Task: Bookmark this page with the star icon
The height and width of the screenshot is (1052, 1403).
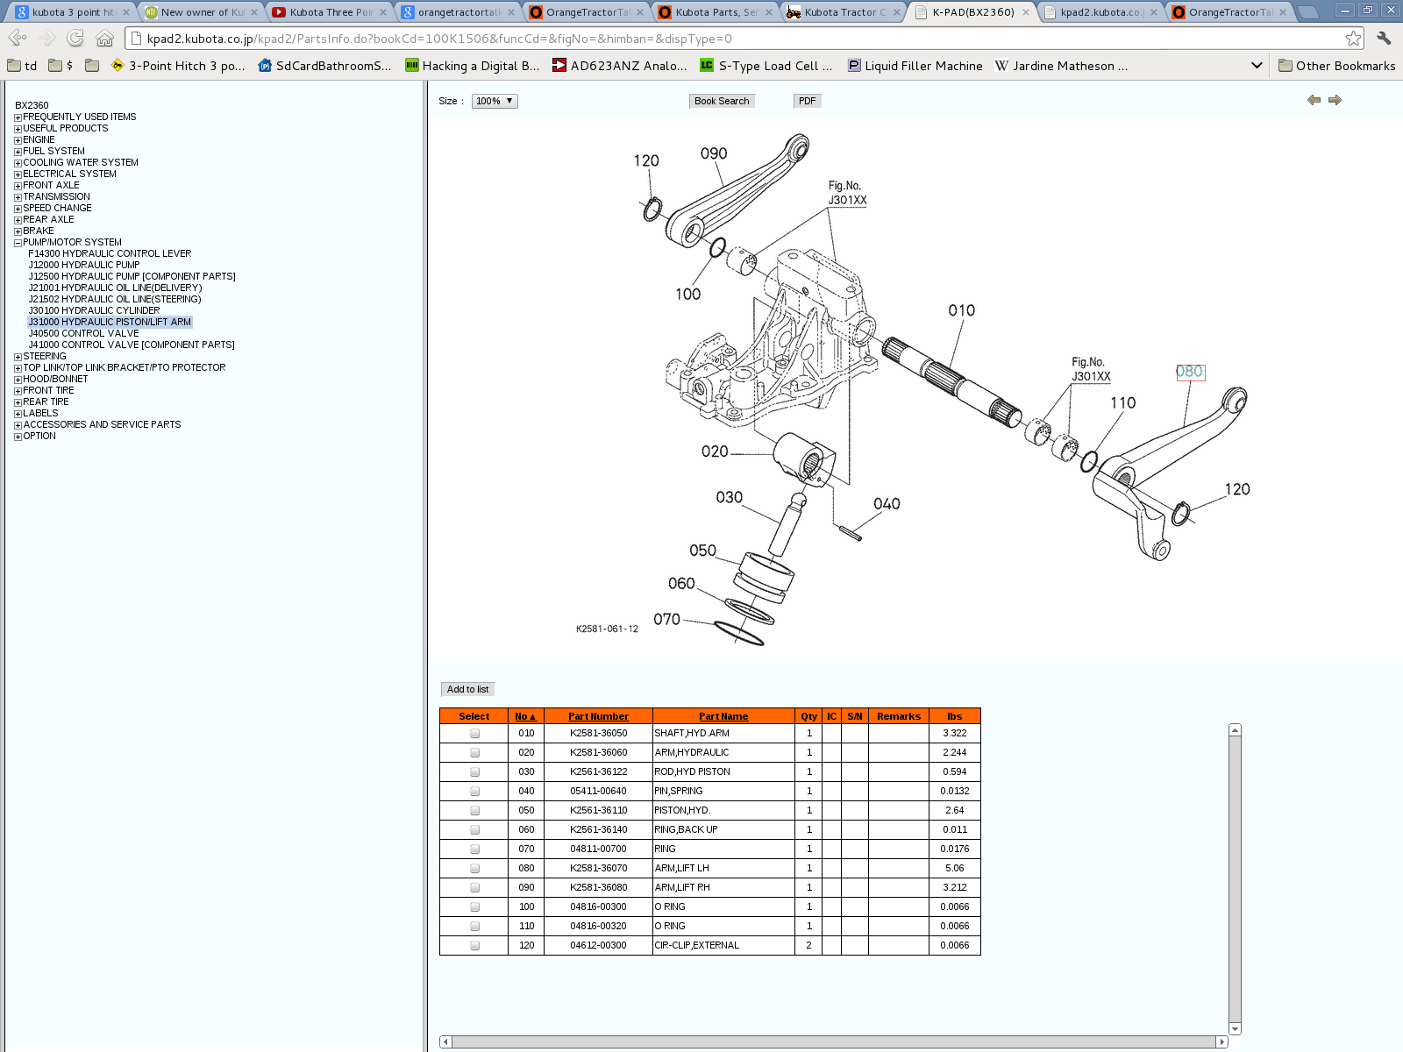Action: (x=1354, y=39)
